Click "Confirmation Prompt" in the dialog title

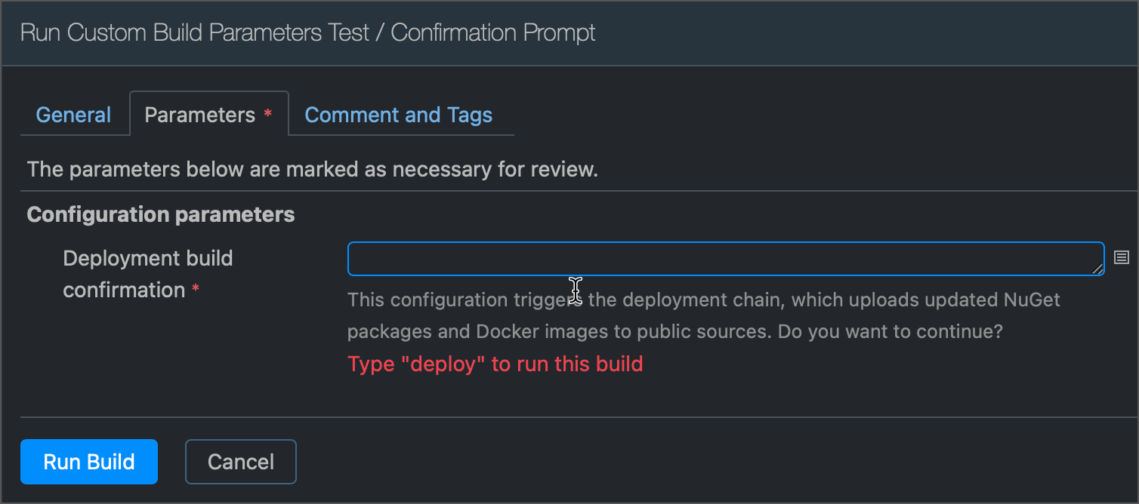coord(493,33)
